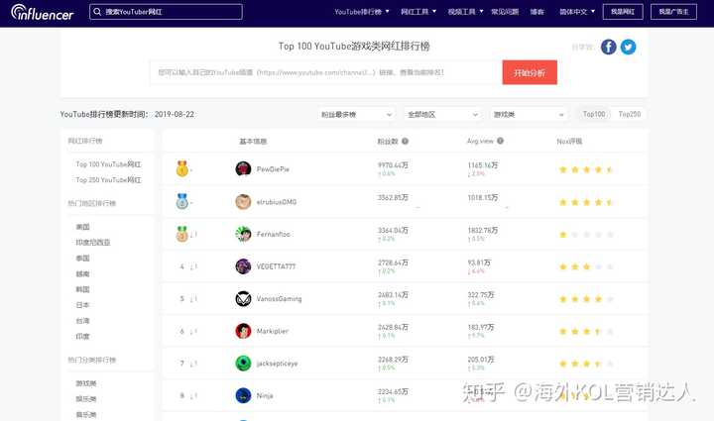Open Markiplier channel name
The image size is (714, 421).
(273, 331)
